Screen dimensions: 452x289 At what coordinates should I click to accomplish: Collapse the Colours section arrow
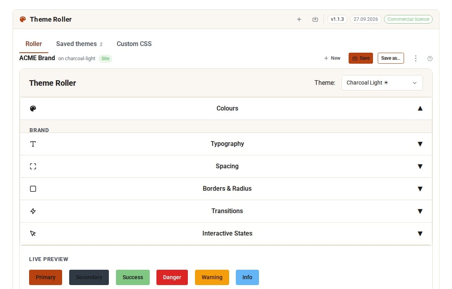click(x=420, y=109)
